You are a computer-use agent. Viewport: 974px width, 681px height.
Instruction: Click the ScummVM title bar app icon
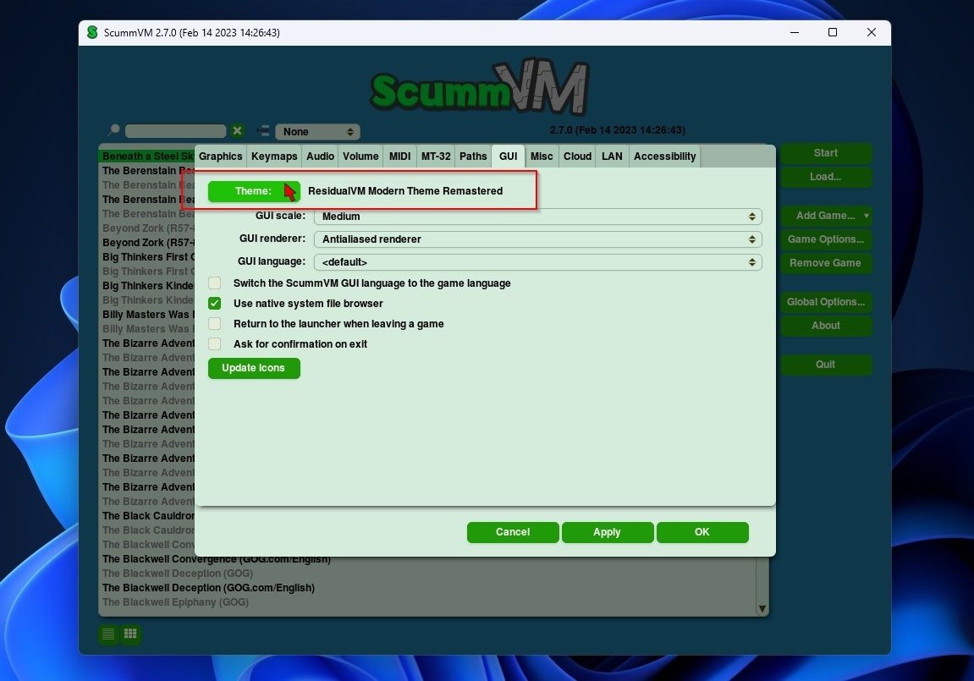[x=92, y=32]
